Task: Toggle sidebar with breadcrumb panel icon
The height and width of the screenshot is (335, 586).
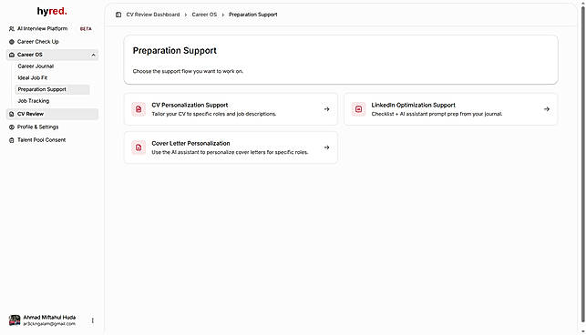Action: [x=118, y=15]
